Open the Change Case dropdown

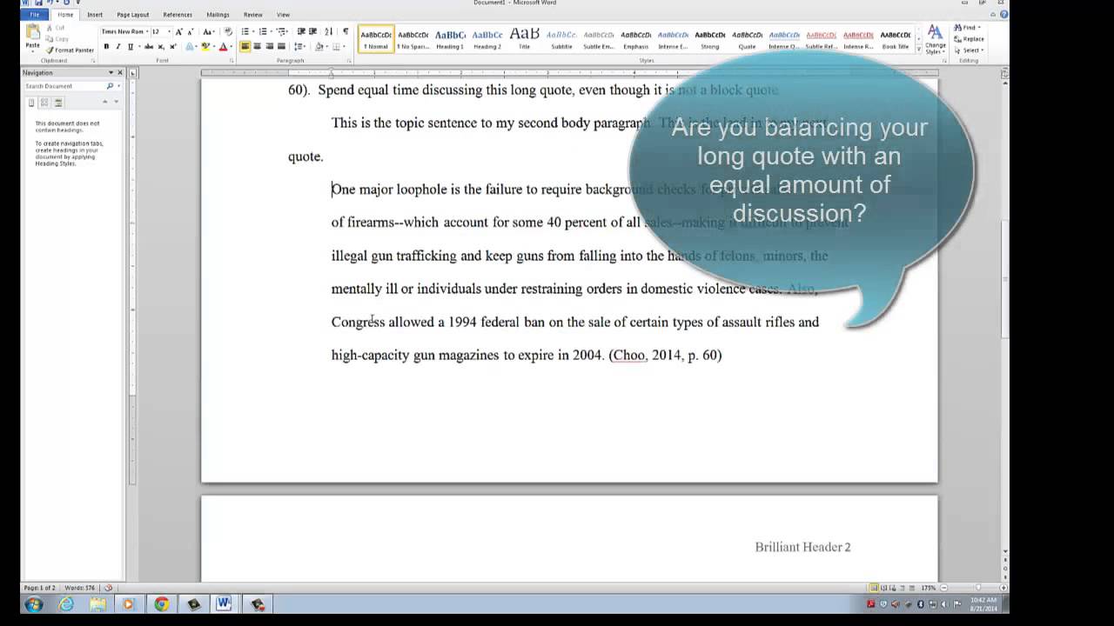coord(209,31)
